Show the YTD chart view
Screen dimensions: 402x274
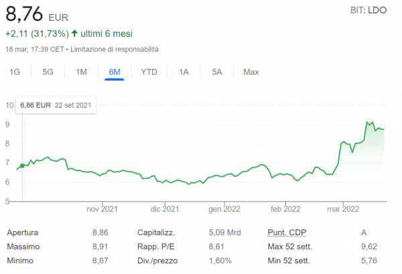tap(149, 72)
